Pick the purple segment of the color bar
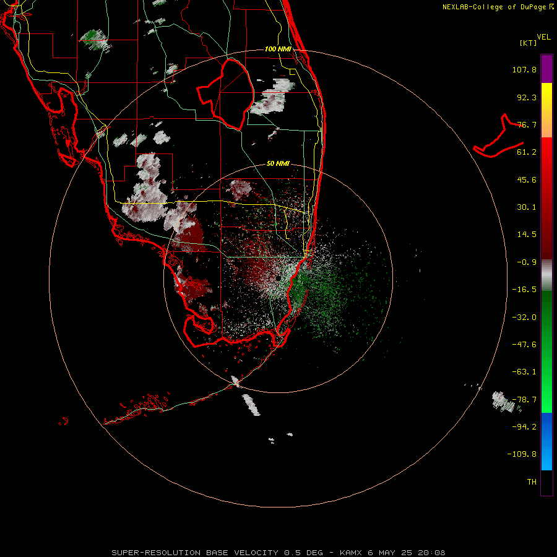Viewport: 557px width, 557px height. pos(546,69)
